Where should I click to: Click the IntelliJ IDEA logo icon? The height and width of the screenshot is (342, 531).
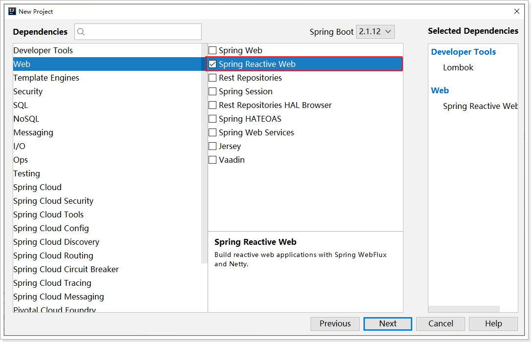pos(12,11)
